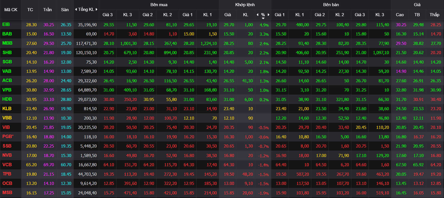This screenshot has width=444, height=198.
Task: Open the KLB ticker symbol
Action: coord(7,108)
